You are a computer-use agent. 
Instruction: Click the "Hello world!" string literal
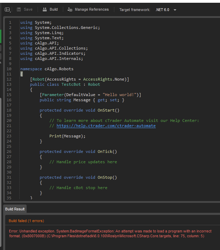tap(119, 95)
